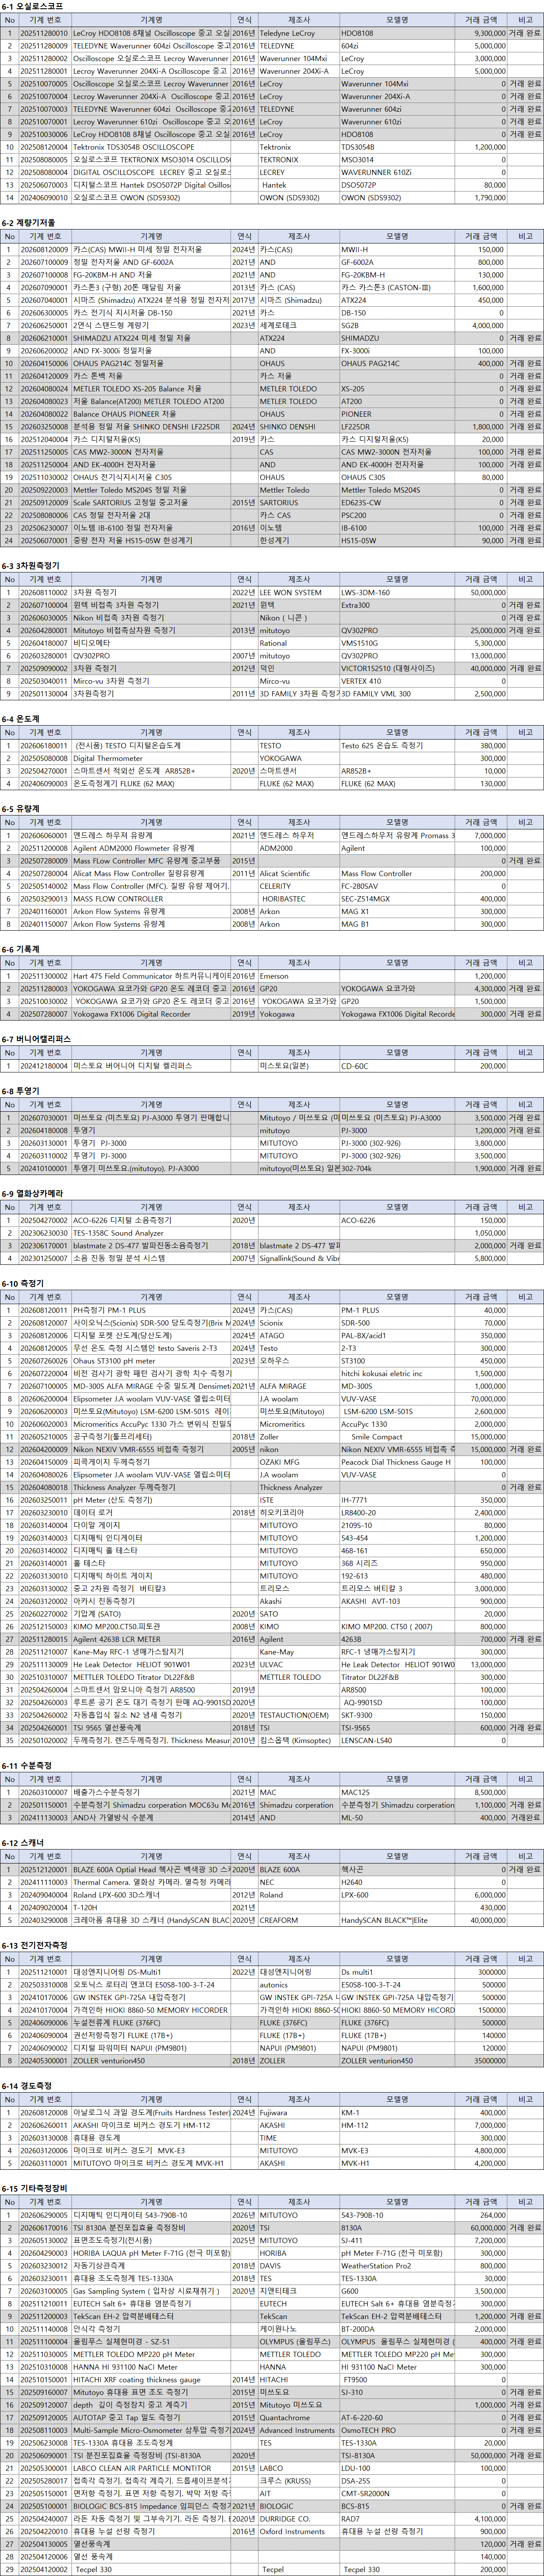The height and width of the screenshot is (2576, 544).
Task: Select the '6-15 기타측정장비' section heading
Action: point(35,2189)
